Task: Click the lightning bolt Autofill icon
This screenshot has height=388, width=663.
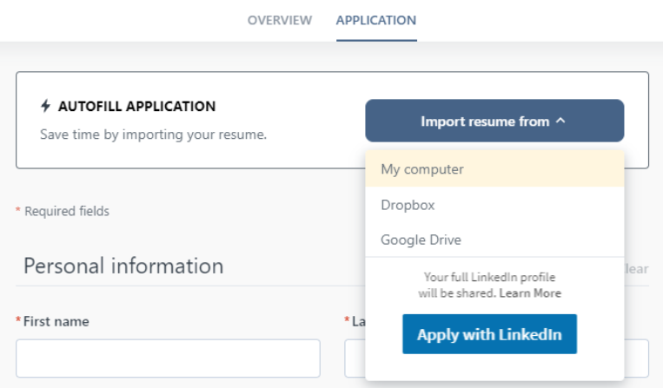Action: coord(46,107)
